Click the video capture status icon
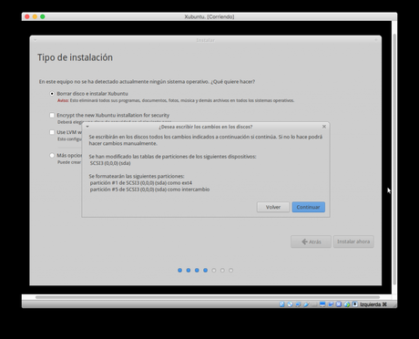The height and width of the screenshot is (339, 419). [331, 304]
